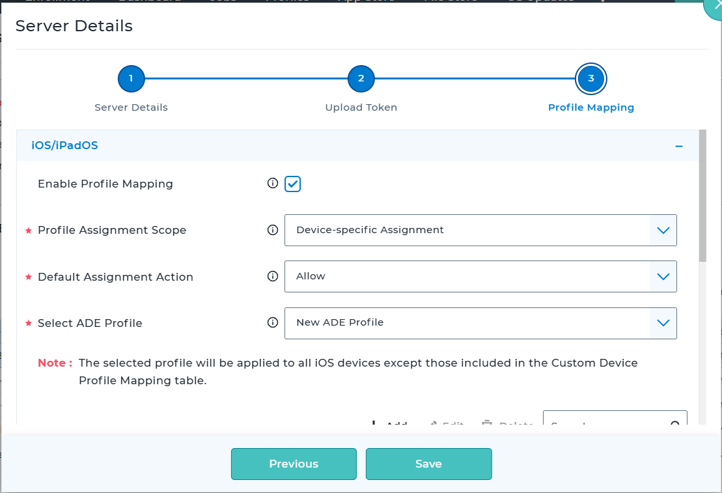This screenshot has width=722, height=493.
Task: Click the Enable Profile Mapping label
Action: point(105,184)
